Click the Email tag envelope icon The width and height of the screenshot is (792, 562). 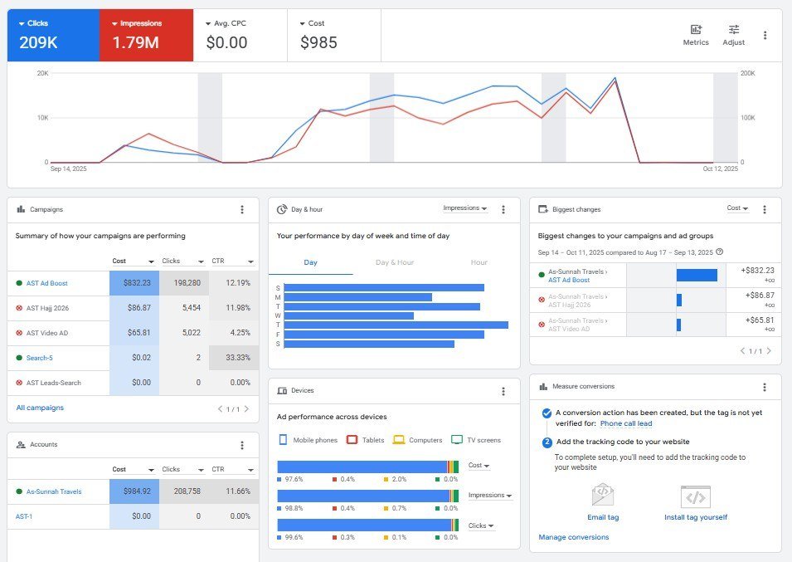point(603,496)
